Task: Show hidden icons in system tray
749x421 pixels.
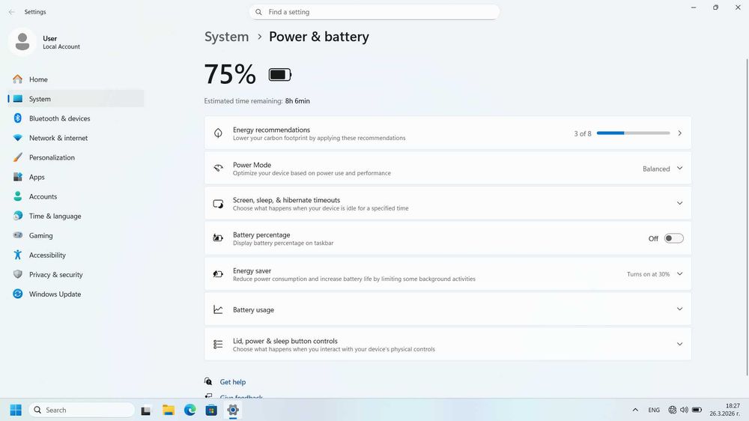Action: (635, 410)
